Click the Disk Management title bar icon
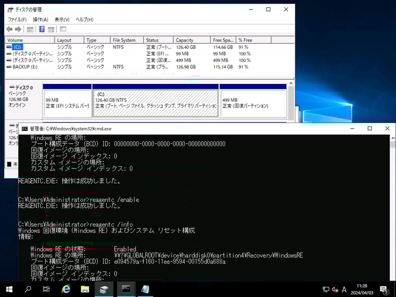Screen dimensions: 396x297 click(x=10, y=9)
